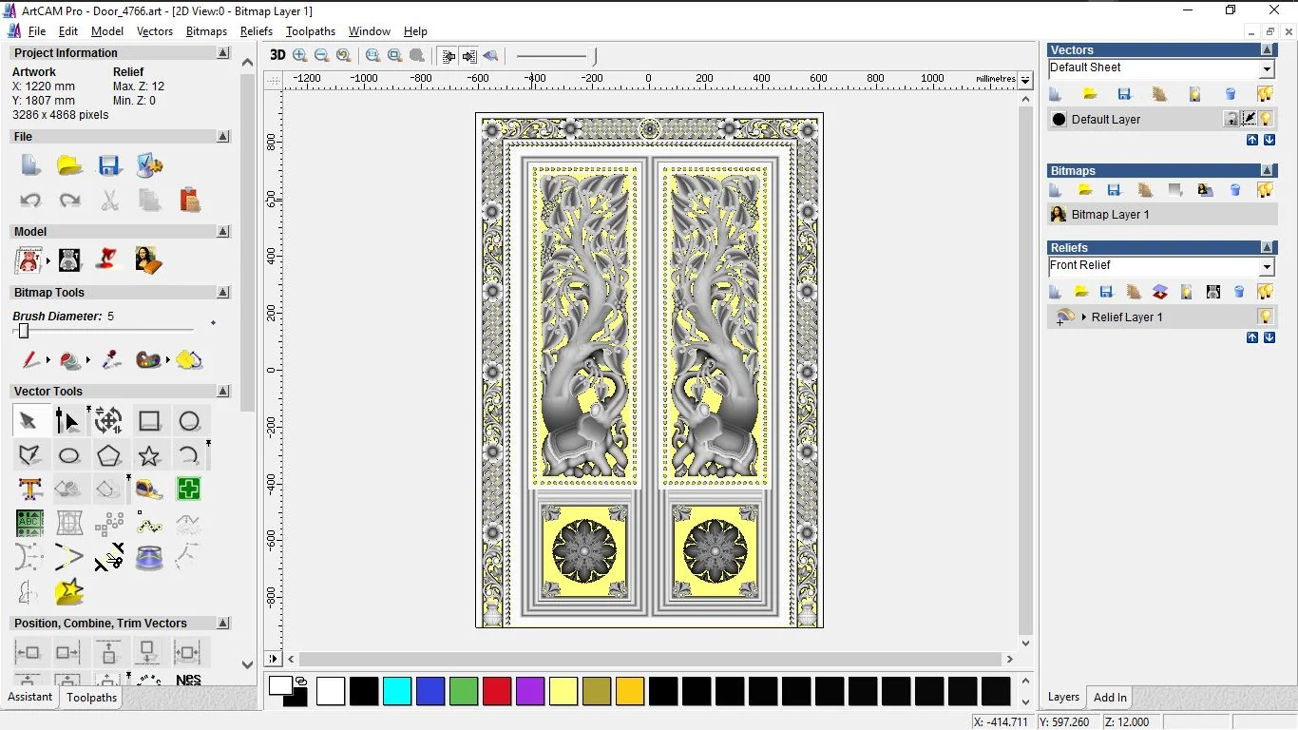
Task: Switch to 3D view
Action: pyautogui.click(x=277, y=55)
